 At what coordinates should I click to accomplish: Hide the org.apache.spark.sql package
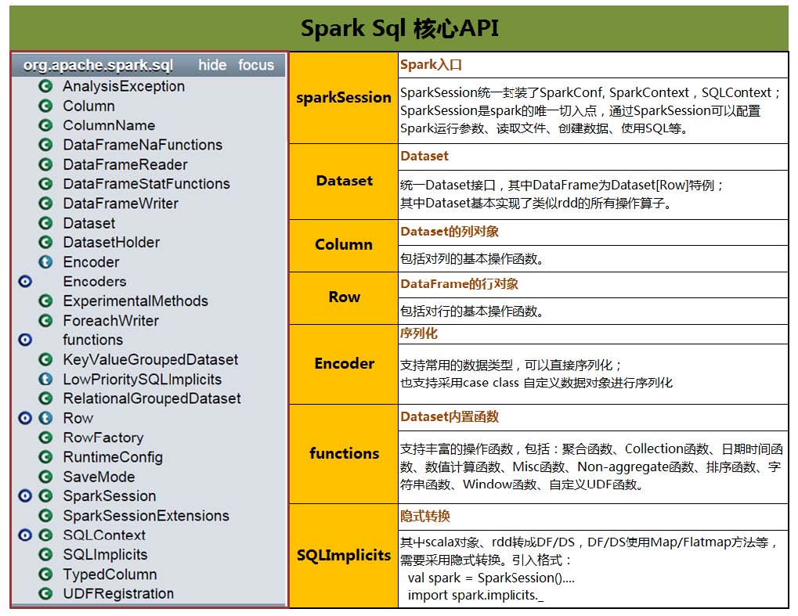(x=212, y=65)
